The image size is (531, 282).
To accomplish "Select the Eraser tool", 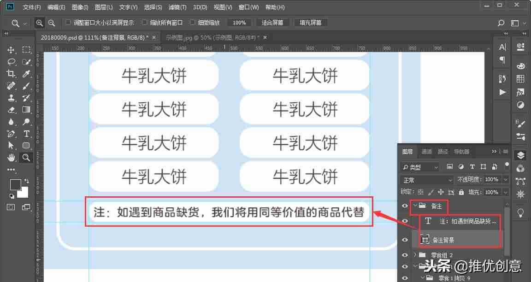I will tap(11, 110).
